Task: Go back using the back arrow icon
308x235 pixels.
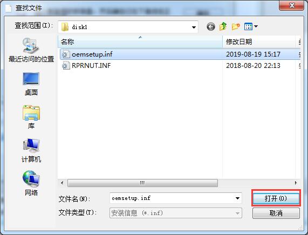Action: click(x=211, y=26)
